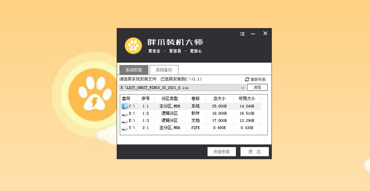370x191 pixels.
Task: Click the 分区类型 column header
Action: [170, 98]
